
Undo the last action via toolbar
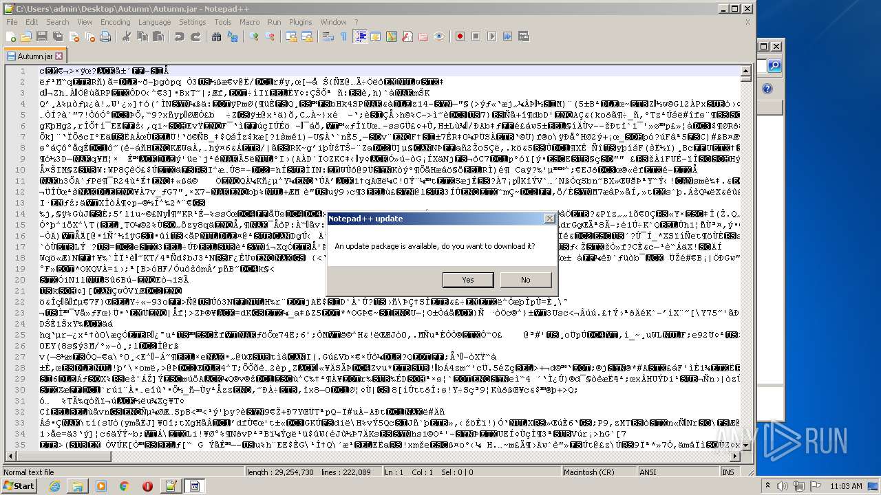coord(179,36)
